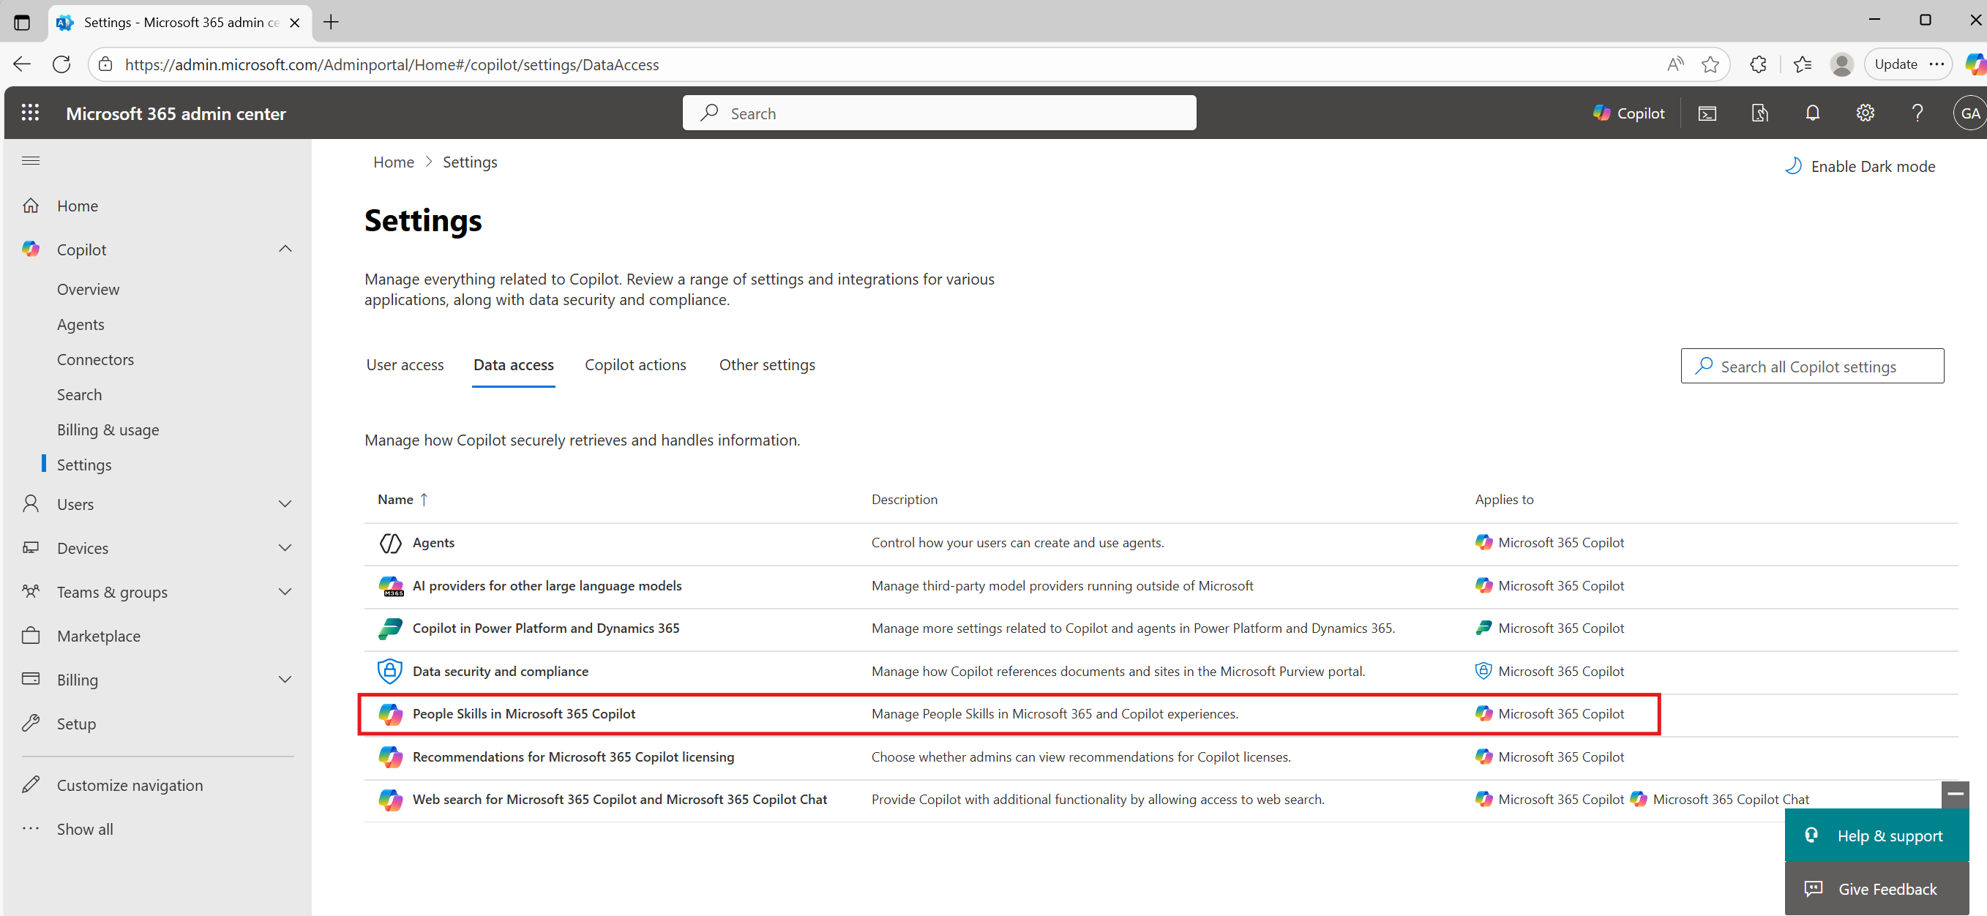The width and height of the screenshot is (1987, 916).
Task: Collapse the Copilot navigation section
Action: coord(285,249)
